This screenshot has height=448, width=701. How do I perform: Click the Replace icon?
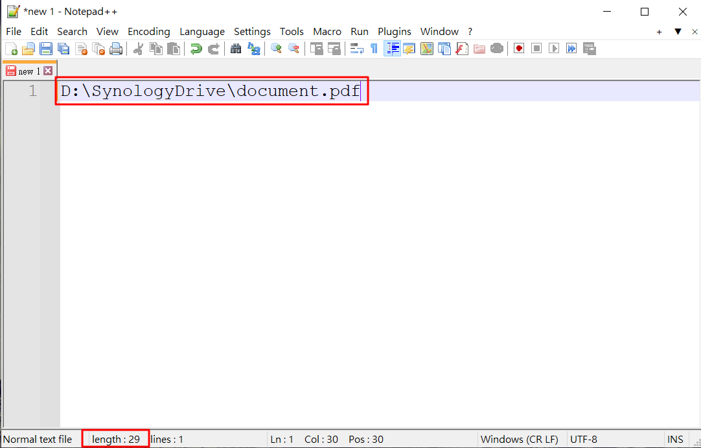coord(254,49)
